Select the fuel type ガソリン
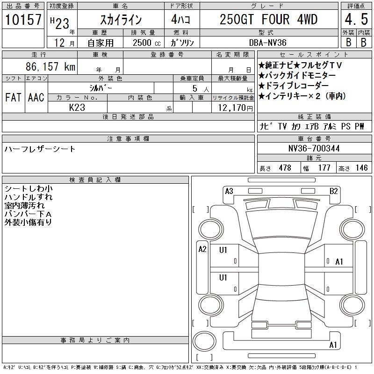This screenshot has width=374, height=374. [x=182, y=43]
